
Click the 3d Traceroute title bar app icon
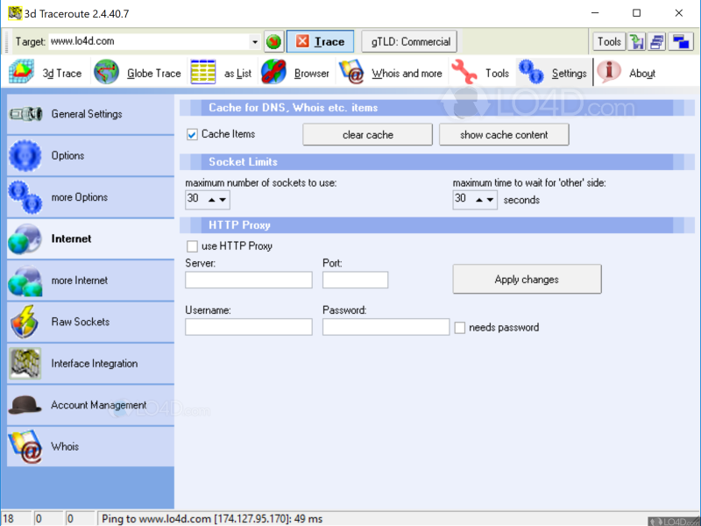pyautogui.click(x=15, y=13)
